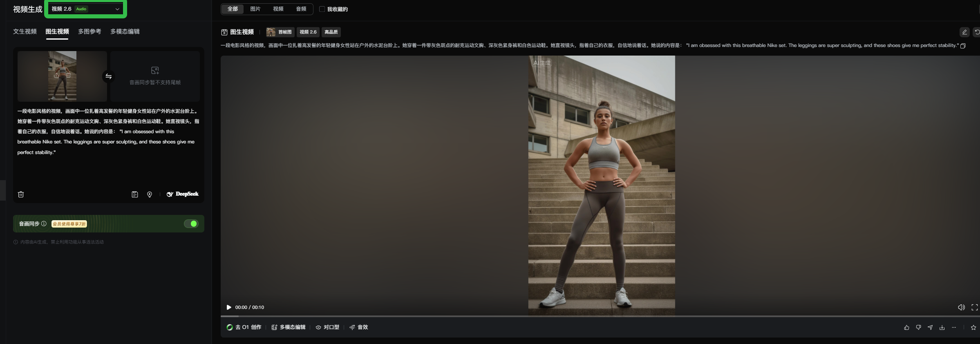Mute the video player volume

coord(961,307)
